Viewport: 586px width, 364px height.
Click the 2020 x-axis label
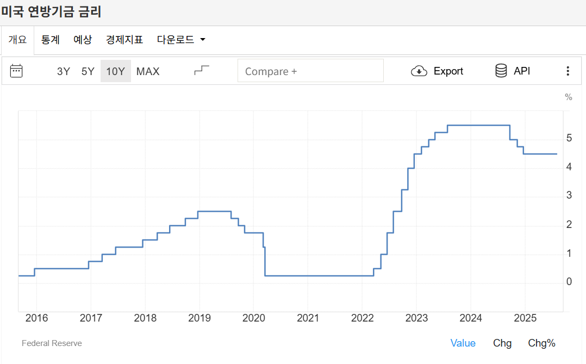click(254, 318)
